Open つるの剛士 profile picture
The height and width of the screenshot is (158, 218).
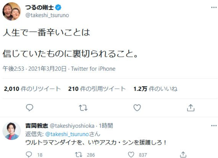coord(12,11)
